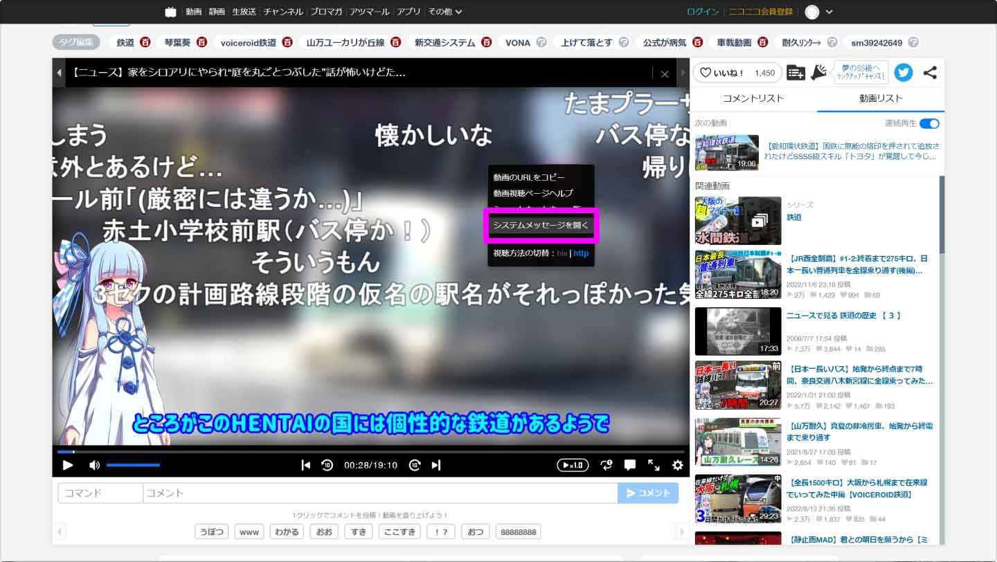Enter fullscreen with the arrows icon

(654, 465)
